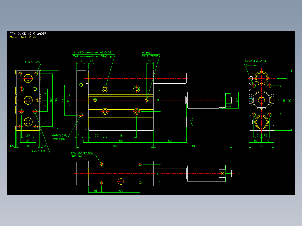Select the ø25 diameter dimension
Image resolution: width=302 pixels, height=226 pixels.
237,100
